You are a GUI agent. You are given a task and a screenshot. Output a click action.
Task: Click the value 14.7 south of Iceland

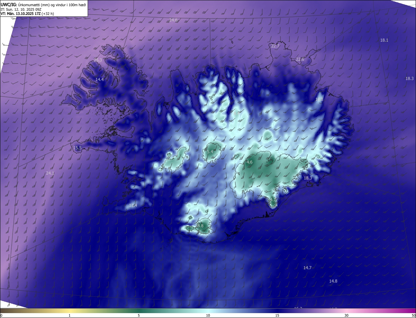[307, 268]
